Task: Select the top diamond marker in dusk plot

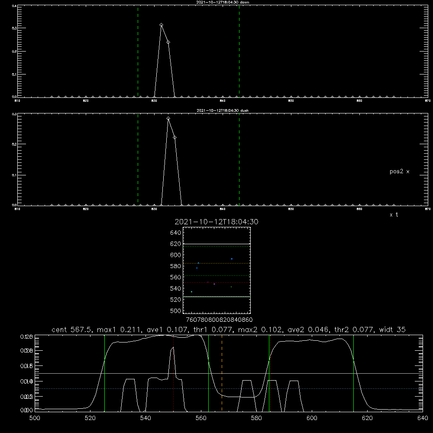Action: [x=168, y=119]
